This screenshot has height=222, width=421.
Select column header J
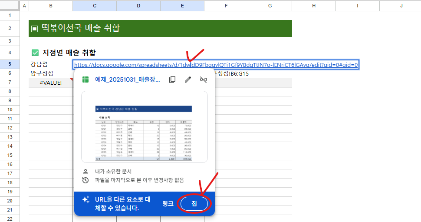[401, 6]
